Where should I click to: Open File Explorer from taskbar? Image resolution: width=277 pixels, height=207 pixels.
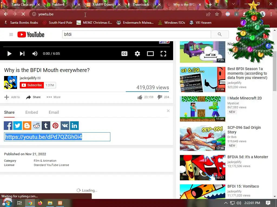50,203
